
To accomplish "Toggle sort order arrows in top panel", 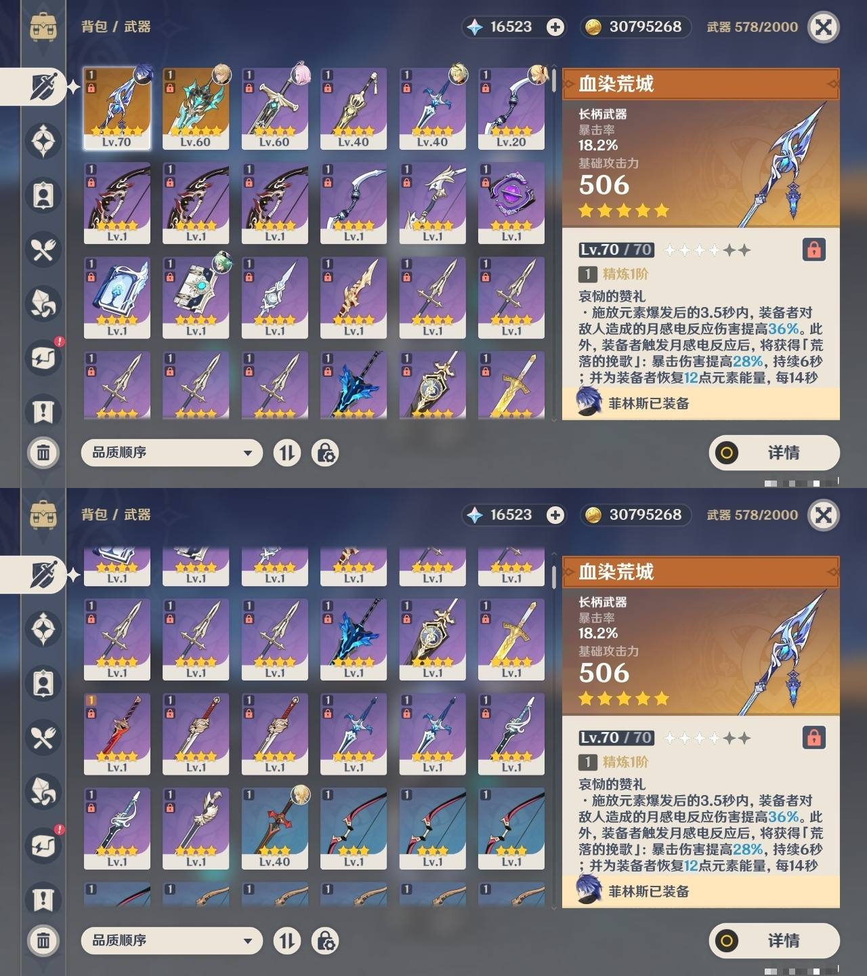I will click(287, 452).
